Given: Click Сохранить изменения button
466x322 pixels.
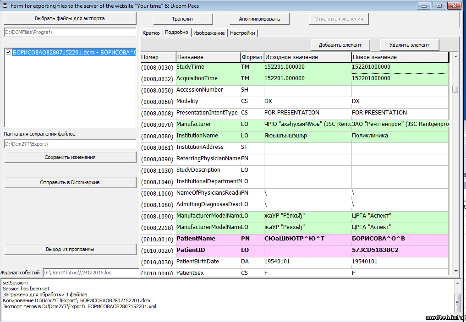Looking at the screenshot, I should (x=70, y=157).
